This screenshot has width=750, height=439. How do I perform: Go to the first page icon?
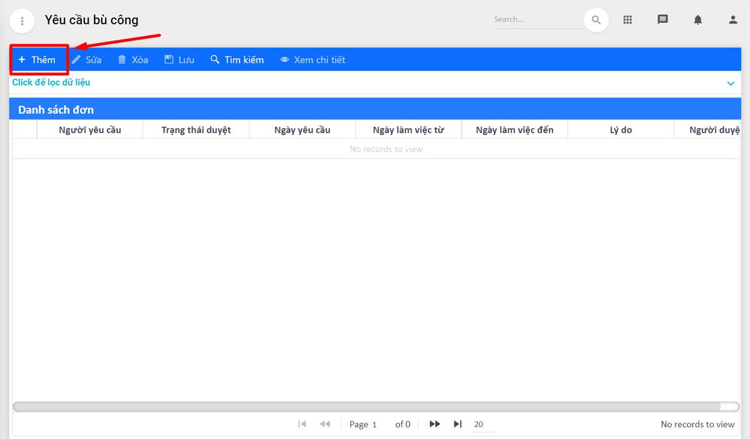(x=302, y=424)
